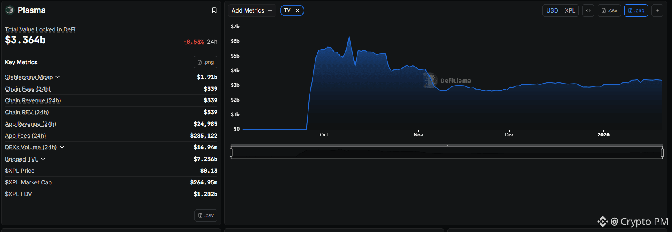
Task: Download Key Metrics as .png
Action: coord(205,62)
